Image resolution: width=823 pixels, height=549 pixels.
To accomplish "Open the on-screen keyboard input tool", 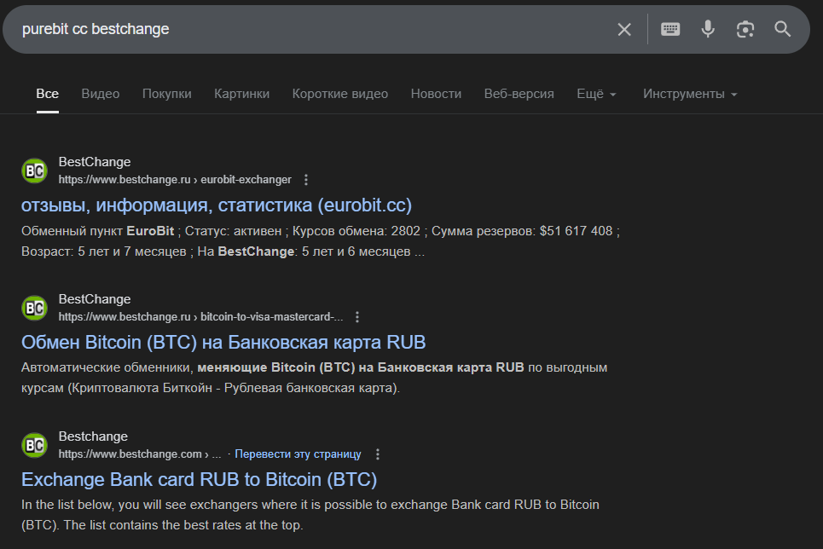I will pyautogui.click(x=670, y=29).
